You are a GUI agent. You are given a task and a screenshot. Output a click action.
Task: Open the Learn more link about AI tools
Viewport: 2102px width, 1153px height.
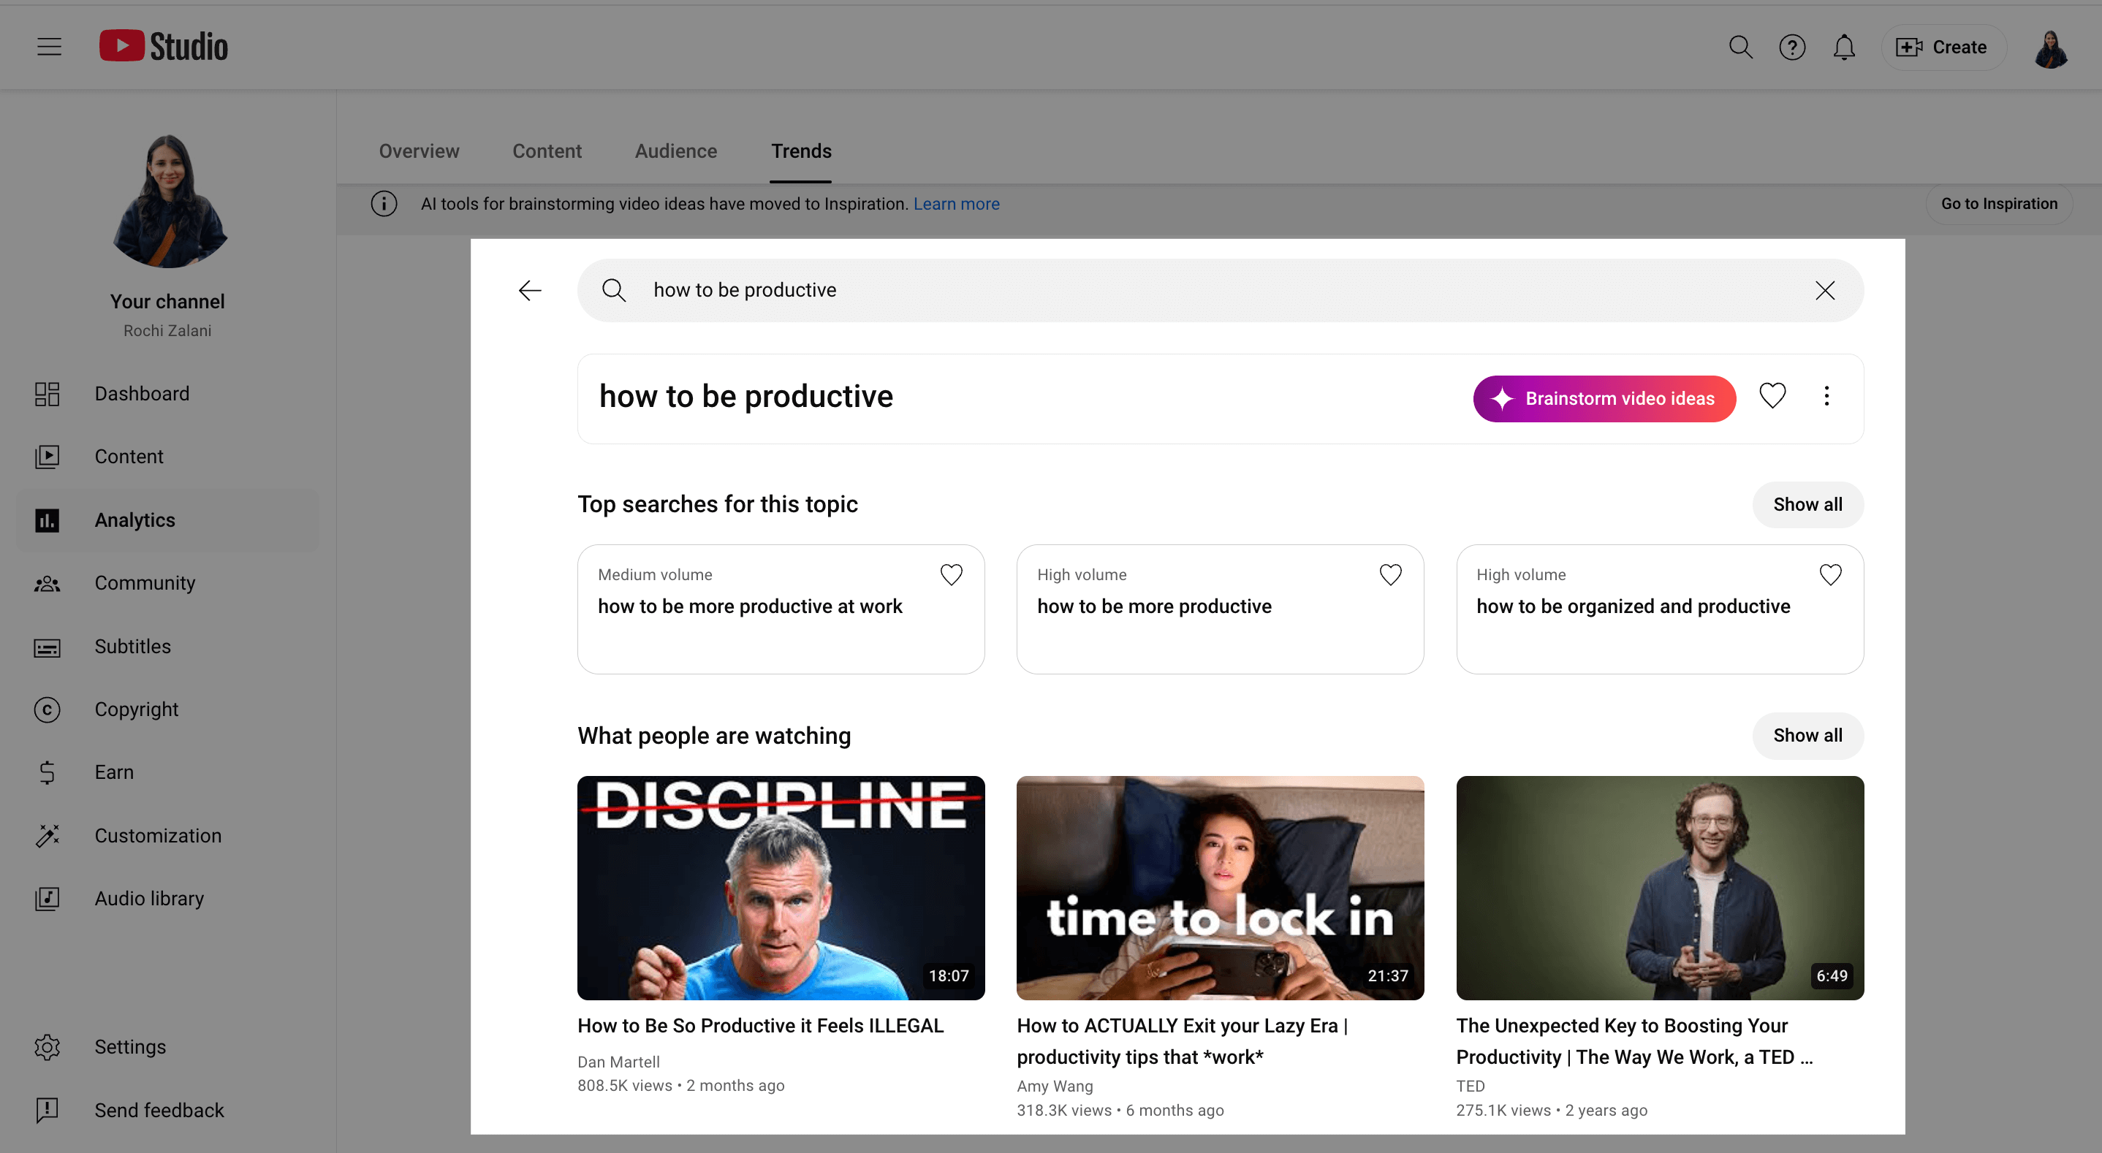[x=956, y=203]
